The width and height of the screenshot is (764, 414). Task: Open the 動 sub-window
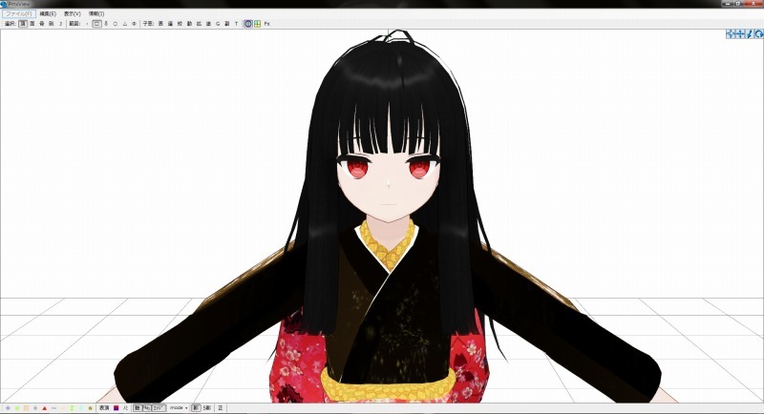189,23
